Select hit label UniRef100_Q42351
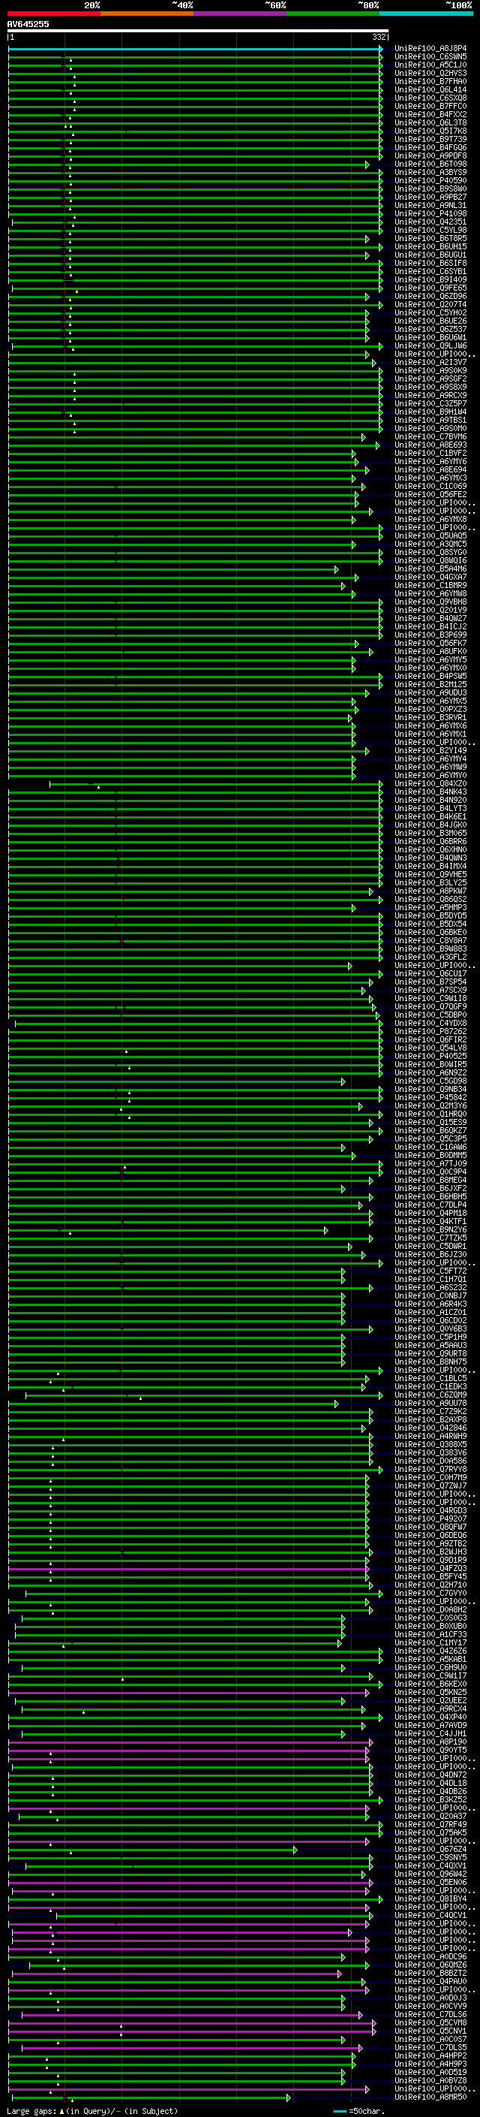 pyautogui.click(x=430, y=222)
